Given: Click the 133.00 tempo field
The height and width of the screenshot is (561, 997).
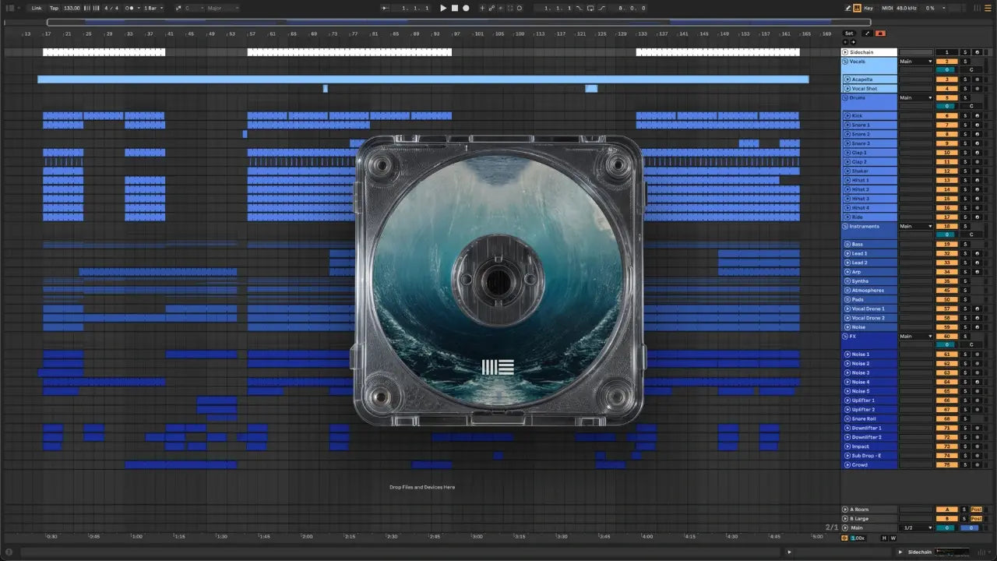Looking at the screenshot, I should pyautogui.click(x=71, y=8).
